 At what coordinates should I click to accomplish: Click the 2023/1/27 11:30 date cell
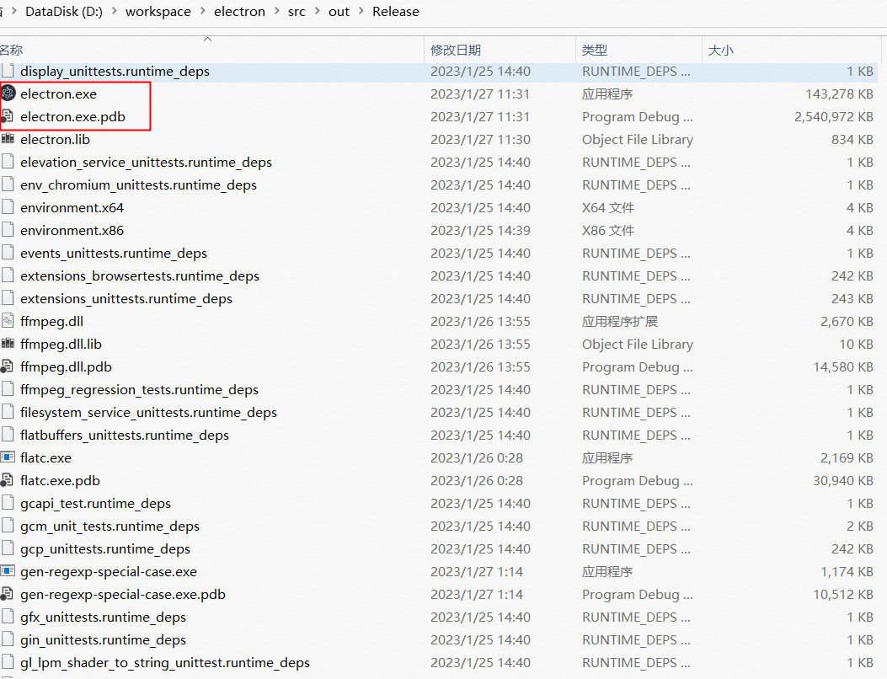pyautogui.click(x=480, y=139)
